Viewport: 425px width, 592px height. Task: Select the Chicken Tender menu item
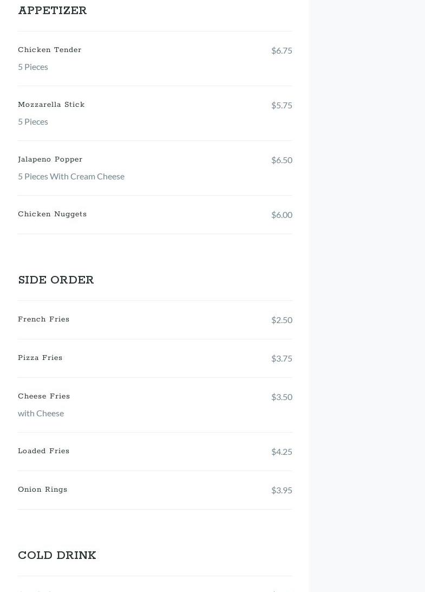point(50,50)
